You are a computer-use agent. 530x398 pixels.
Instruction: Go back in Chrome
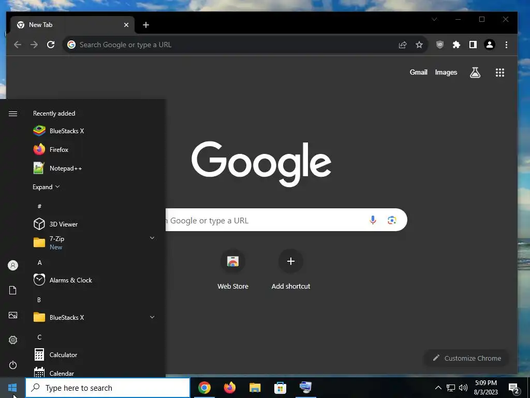[18, 45]
